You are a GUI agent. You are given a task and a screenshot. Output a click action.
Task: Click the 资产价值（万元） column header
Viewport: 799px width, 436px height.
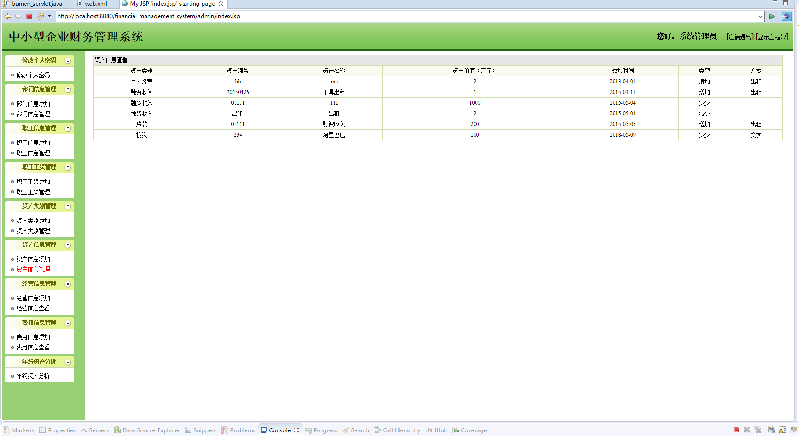[x=475, y=70]
